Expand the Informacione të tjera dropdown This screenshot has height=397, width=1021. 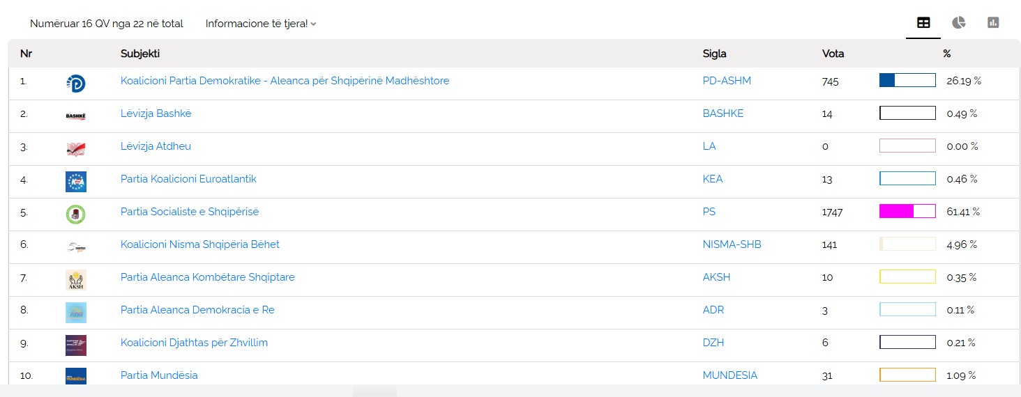pos(261,24)
